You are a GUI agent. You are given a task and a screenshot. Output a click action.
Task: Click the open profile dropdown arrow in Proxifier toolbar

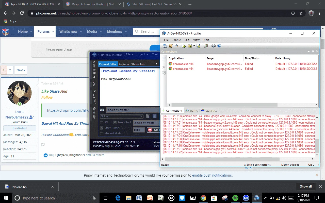(194, 46)
